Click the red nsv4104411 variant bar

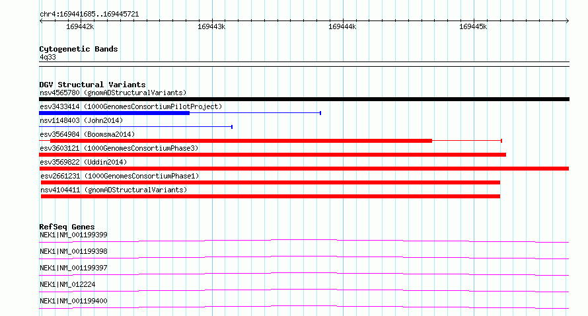tap(270, 196)
